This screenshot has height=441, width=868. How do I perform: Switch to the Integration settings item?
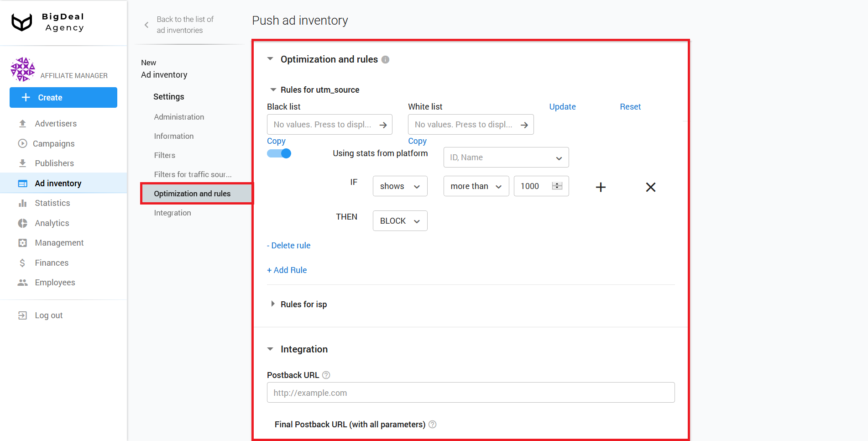(173, 212)
